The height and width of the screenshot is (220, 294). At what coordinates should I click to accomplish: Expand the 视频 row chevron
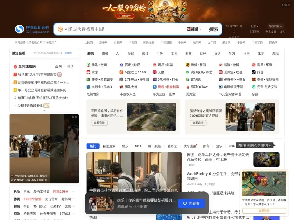pos(73,206)
